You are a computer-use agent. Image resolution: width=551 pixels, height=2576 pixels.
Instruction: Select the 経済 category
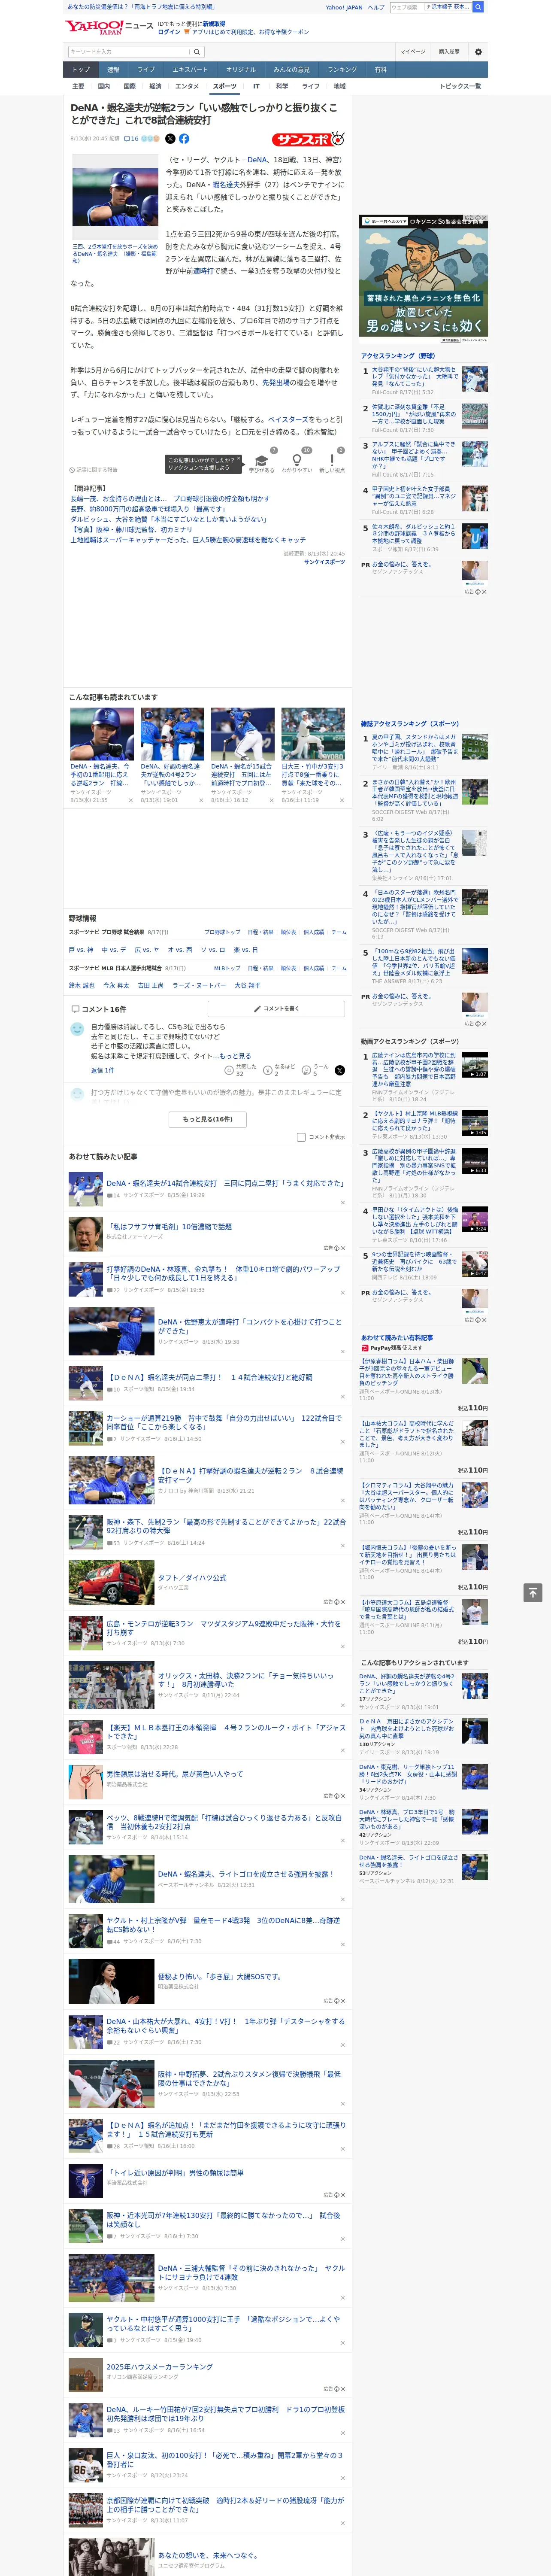tap(155, 86)
